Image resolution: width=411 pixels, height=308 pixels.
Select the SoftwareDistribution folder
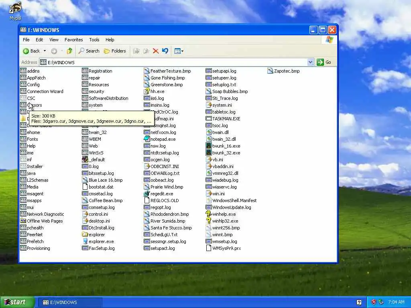105,98
